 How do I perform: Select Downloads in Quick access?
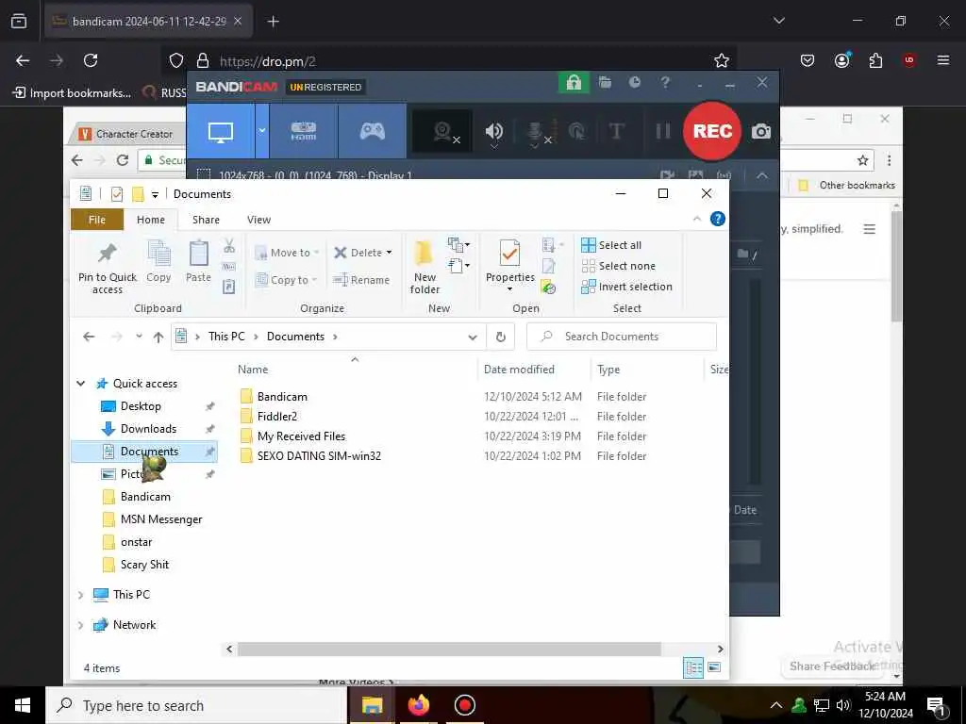[148, 429]
